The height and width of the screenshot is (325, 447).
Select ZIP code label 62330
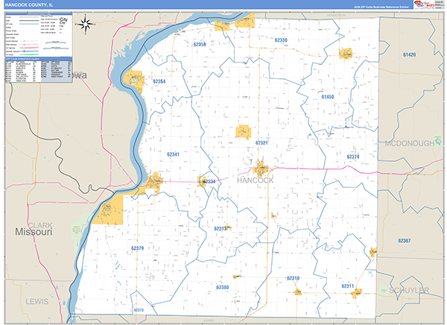click(x=281, y=40)
